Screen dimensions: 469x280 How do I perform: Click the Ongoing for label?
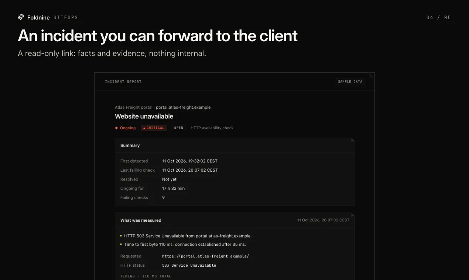(x=132, y=188)
